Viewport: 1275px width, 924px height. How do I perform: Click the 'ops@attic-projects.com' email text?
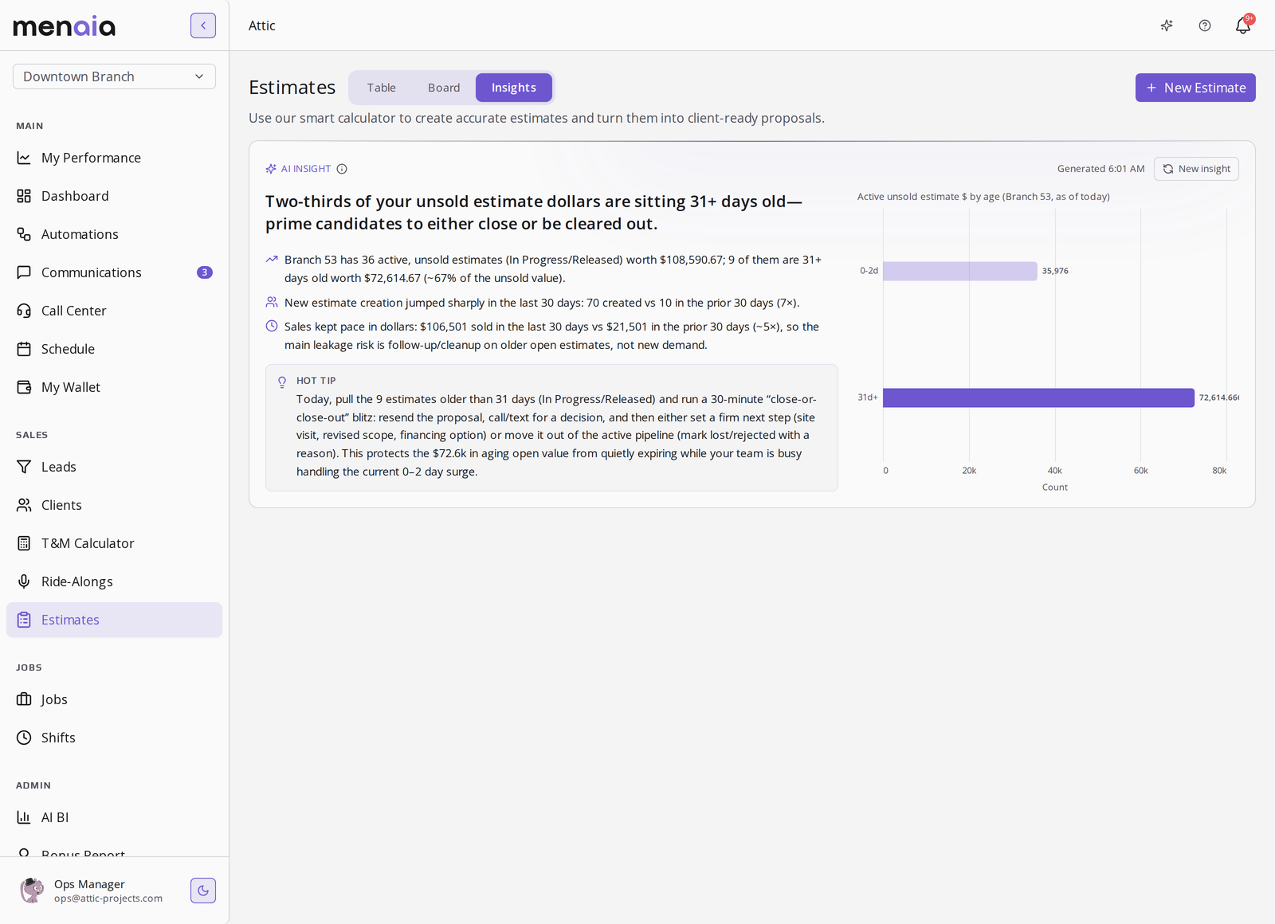(108, 899)
